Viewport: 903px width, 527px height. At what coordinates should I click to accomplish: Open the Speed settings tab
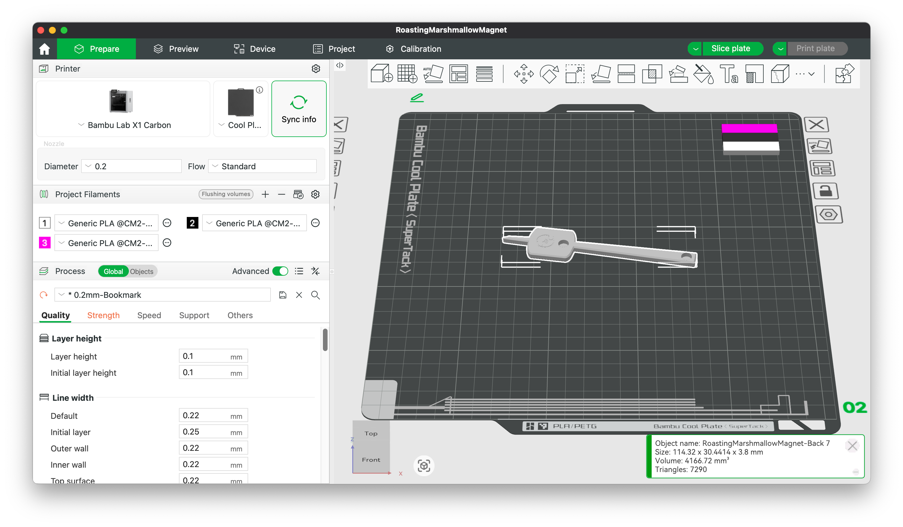click(149, 315)
